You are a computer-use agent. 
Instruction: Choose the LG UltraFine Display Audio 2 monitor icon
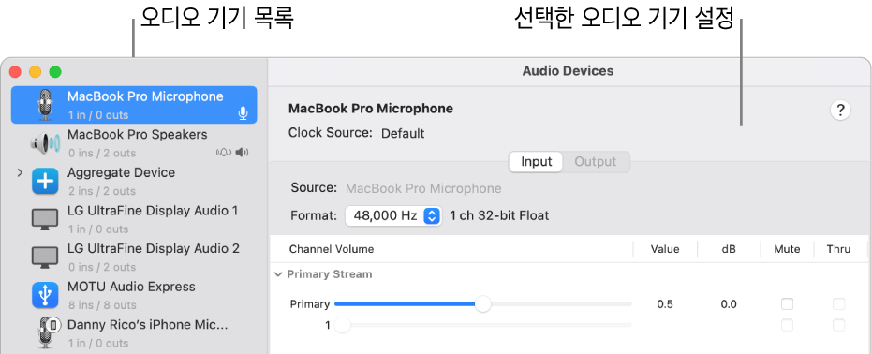coord(45,258)
